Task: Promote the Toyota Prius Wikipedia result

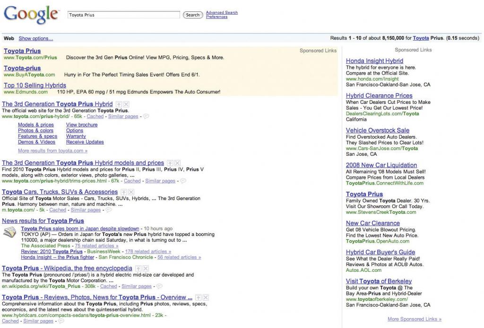Action: pyautogui.click(x=139, y=269)
